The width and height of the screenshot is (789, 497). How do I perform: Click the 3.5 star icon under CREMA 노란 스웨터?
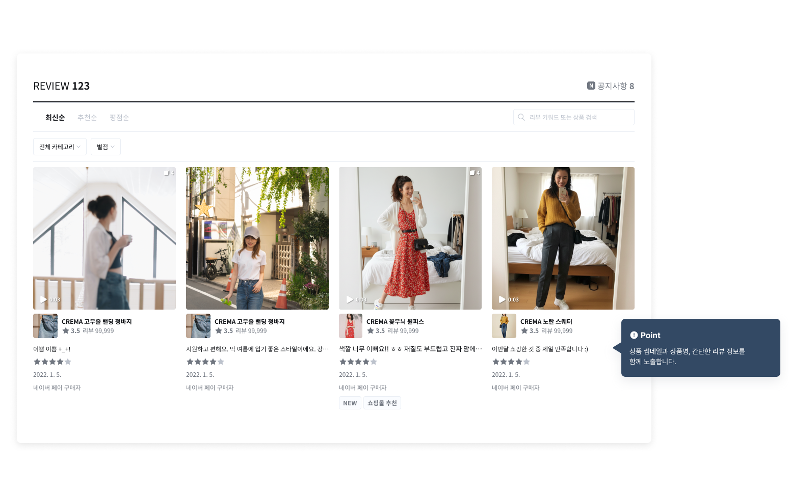pyautogui.click(x=524, y=331)
